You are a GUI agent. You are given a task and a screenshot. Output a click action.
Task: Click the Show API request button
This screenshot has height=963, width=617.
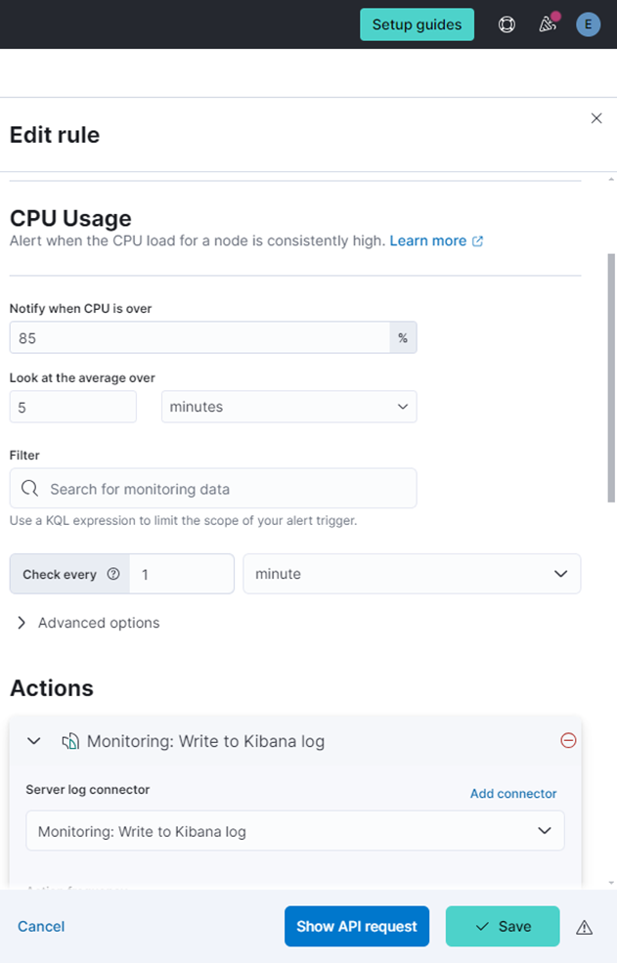pos(357,926)
